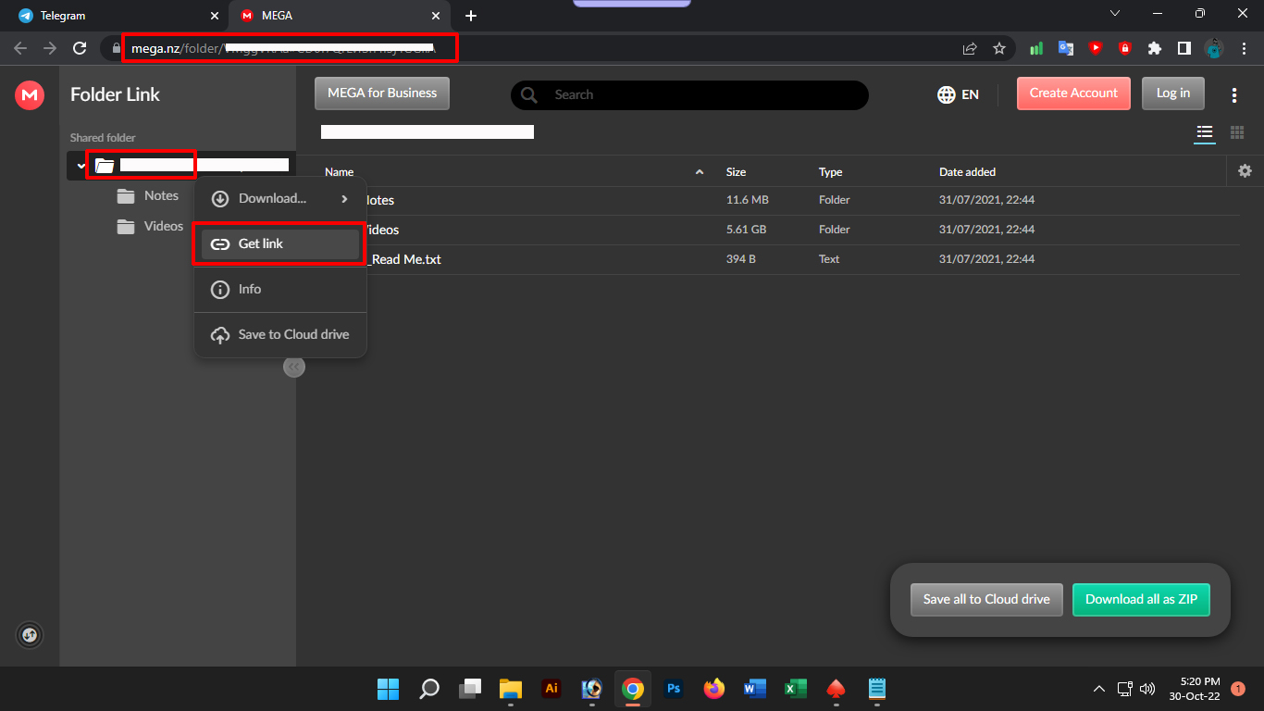Reload the page with the refresh icon
Image resolution: width=1264 pixels, height=711 pixels.
[80, 48]
